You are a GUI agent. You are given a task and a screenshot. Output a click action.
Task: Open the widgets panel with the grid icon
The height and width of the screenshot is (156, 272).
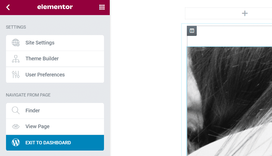tap(102, 7)
